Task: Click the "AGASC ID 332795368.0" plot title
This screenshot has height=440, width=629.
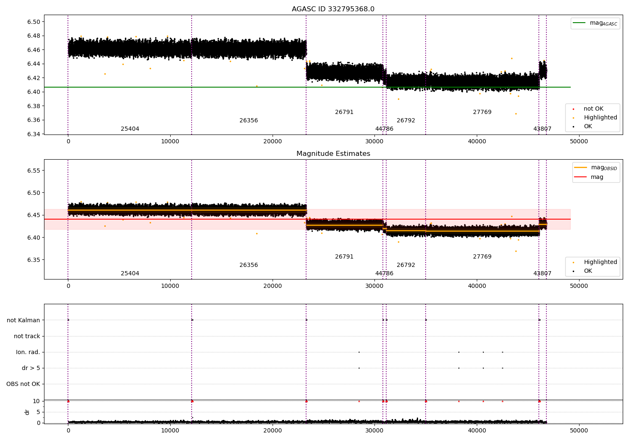Action: pyautogui.click(x=333, y=9)
